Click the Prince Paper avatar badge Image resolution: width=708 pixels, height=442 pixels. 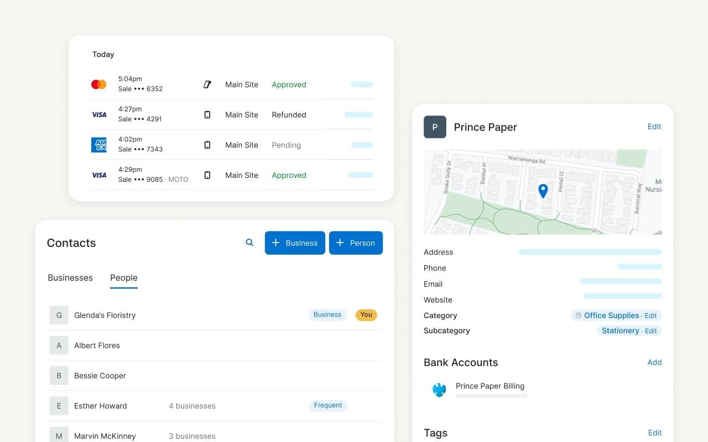(x=435, y=127)
